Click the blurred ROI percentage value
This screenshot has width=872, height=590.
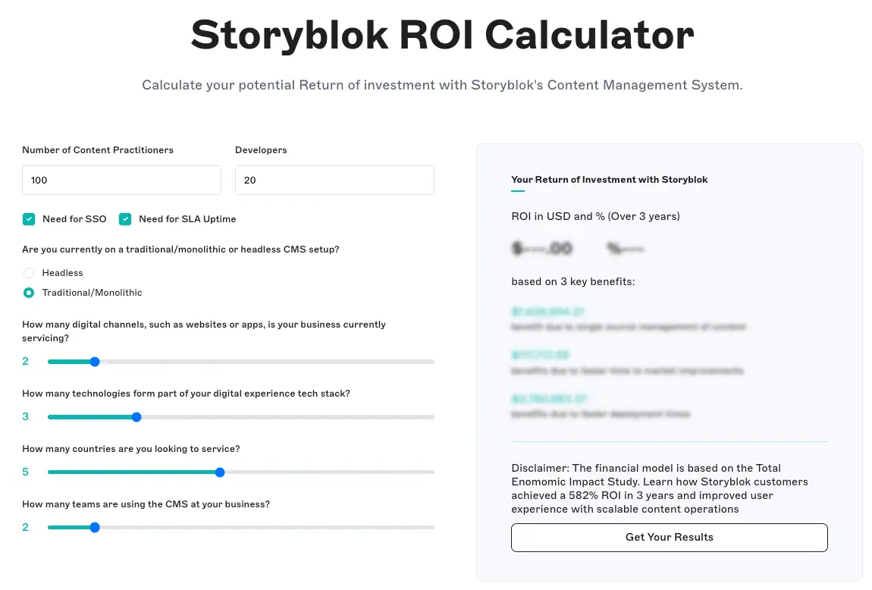(625, 248)
